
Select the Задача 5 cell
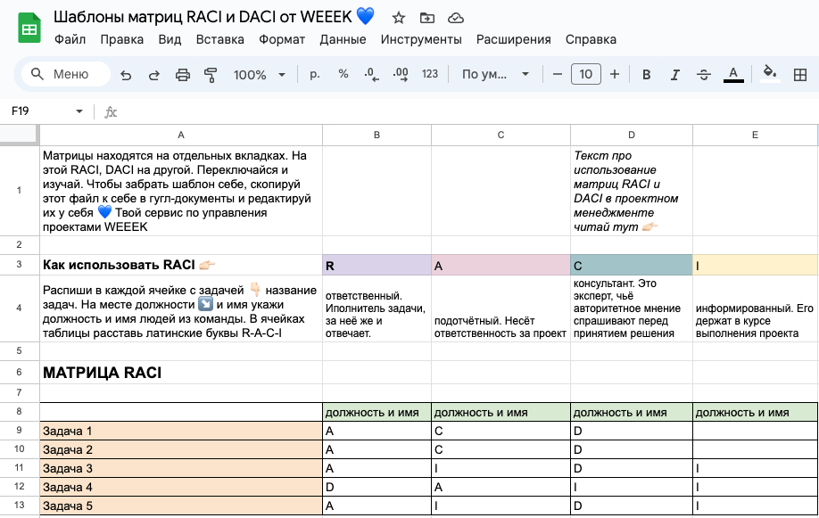point(181,506)
